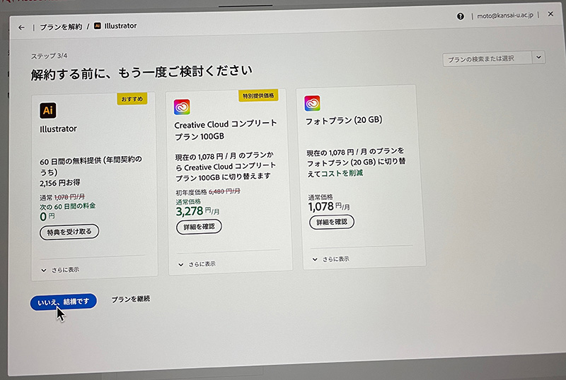Open the help question mark icon
This screenshot has height=380, width=566.
click(x=461, y=16)
